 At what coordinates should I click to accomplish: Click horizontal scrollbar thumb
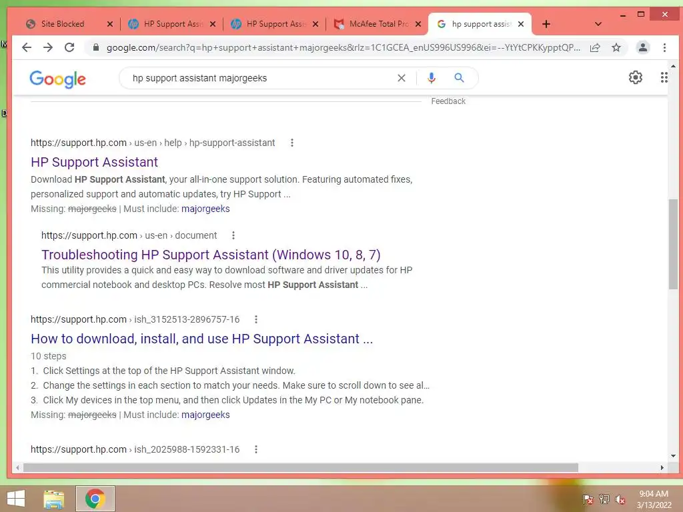click(x=301, y=467)
